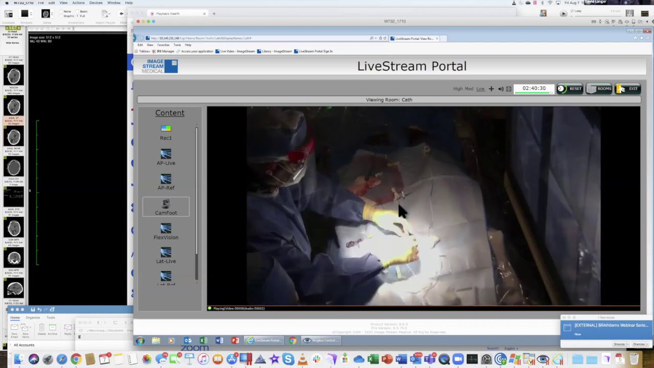Select Basic annotation radio button
Viewport: 654px width, 368px height.
pos(78,11)
